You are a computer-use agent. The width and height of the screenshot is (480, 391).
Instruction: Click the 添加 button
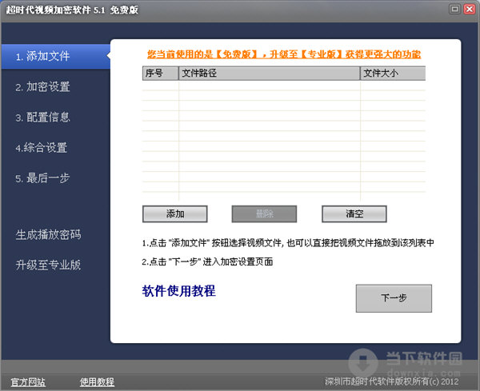click(174, 213)
